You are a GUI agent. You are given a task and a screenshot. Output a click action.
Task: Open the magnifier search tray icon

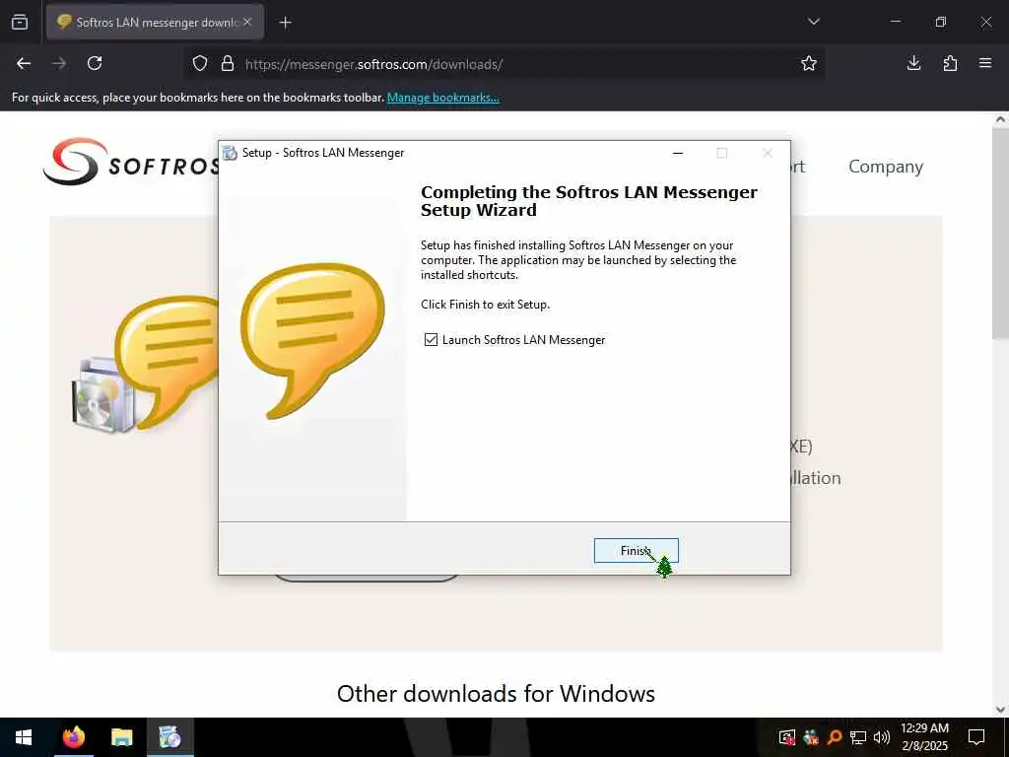(835, 737)
